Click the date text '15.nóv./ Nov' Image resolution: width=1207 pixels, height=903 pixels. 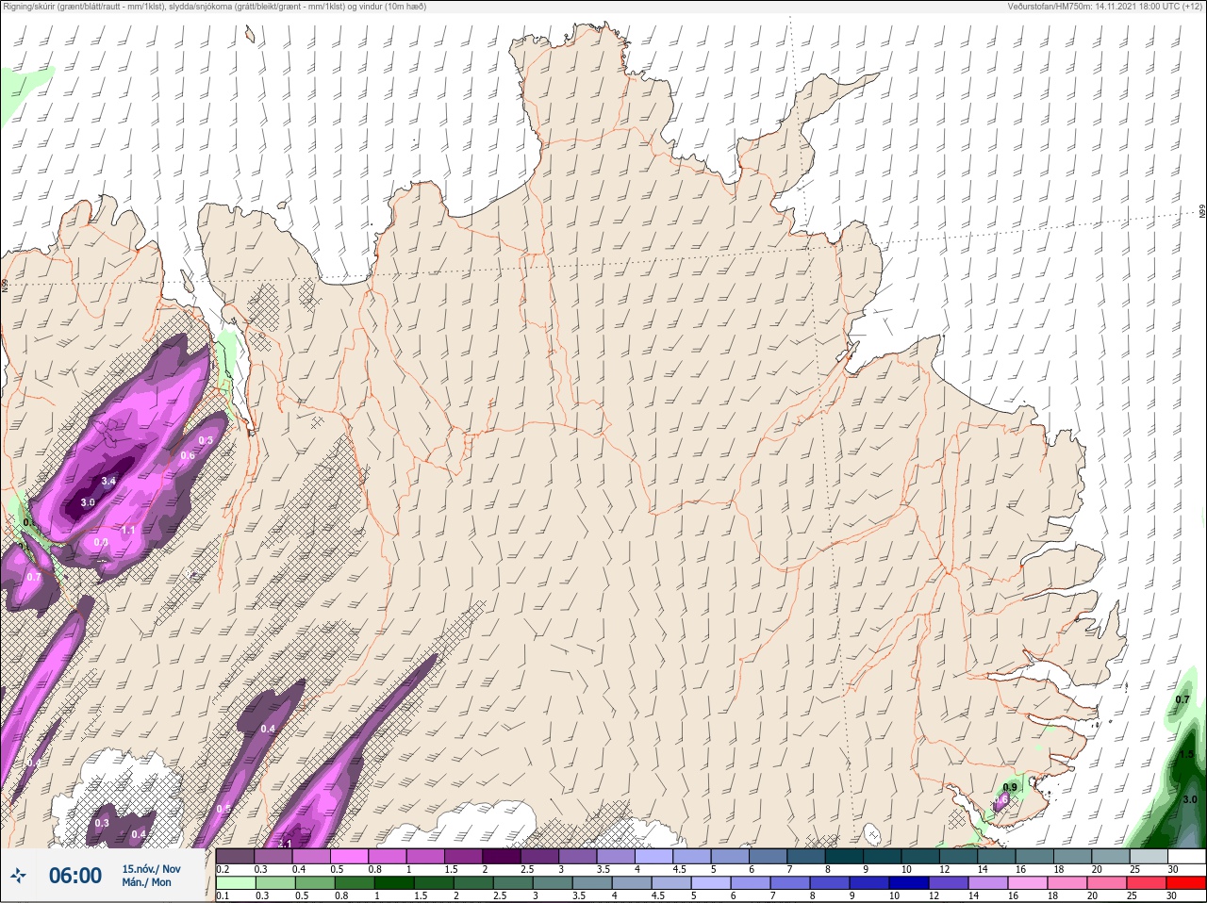coord(151,869)
